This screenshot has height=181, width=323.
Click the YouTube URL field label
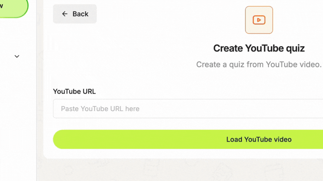pos(74,91)
